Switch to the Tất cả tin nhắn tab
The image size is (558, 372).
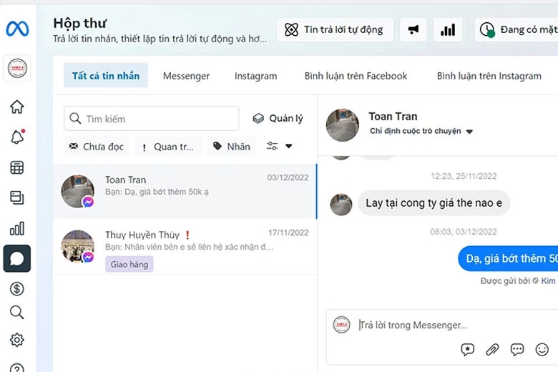[106, 75]
